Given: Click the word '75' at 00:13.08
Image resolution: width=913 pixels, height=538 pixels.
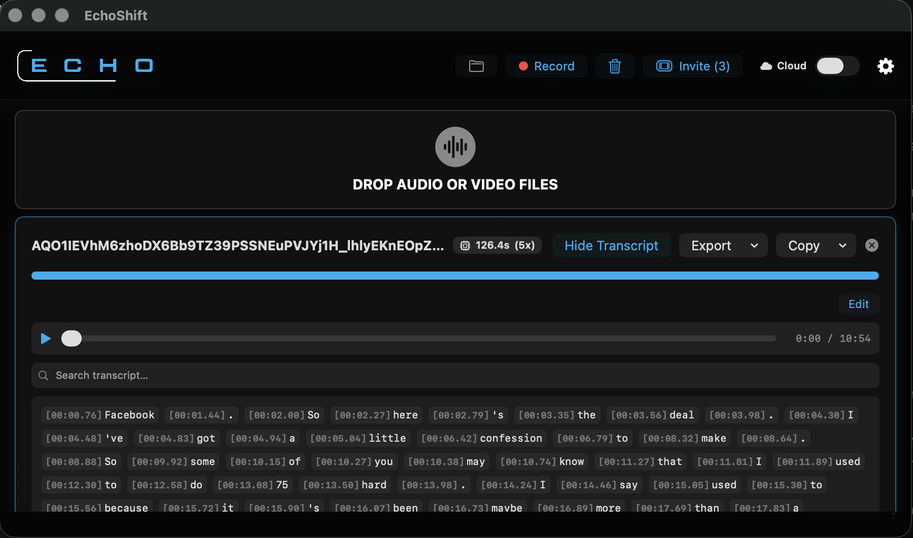Looking at the screenshot, I should pos(253,485).
